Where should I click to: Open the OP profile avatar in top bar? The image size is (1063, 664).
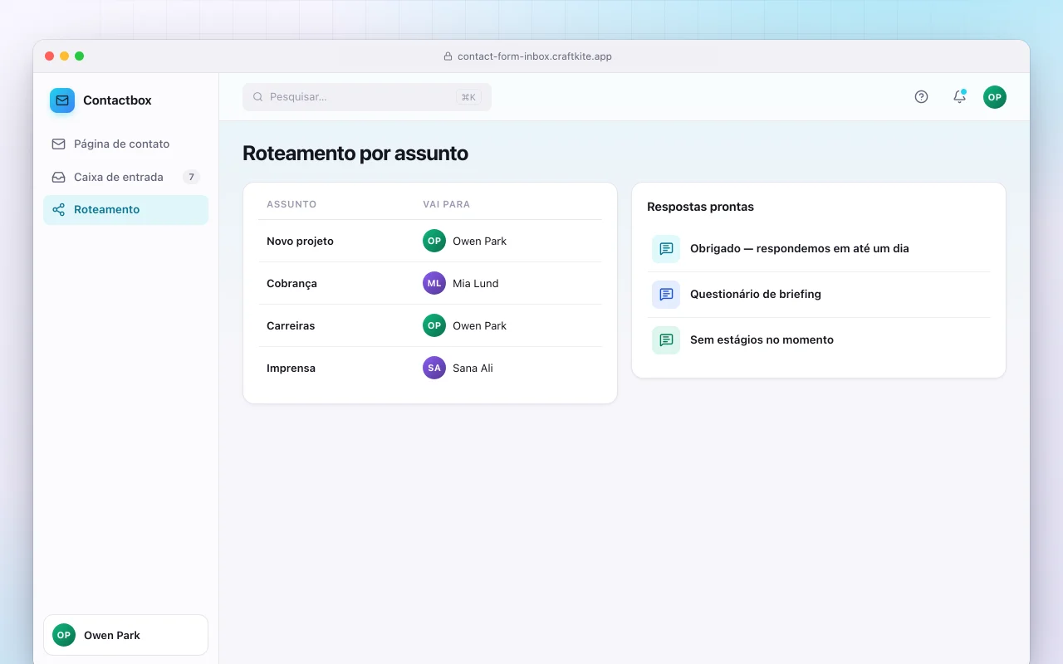click(995, 97)
